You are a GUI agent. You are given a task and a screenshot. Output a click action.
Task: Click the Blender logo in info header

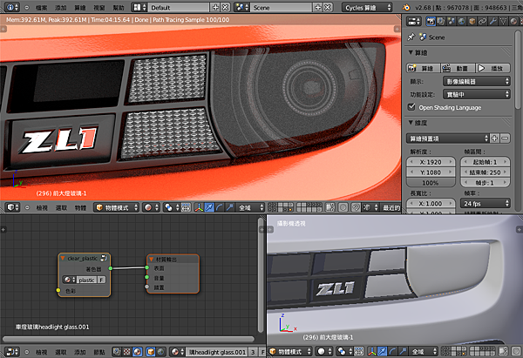406,7
